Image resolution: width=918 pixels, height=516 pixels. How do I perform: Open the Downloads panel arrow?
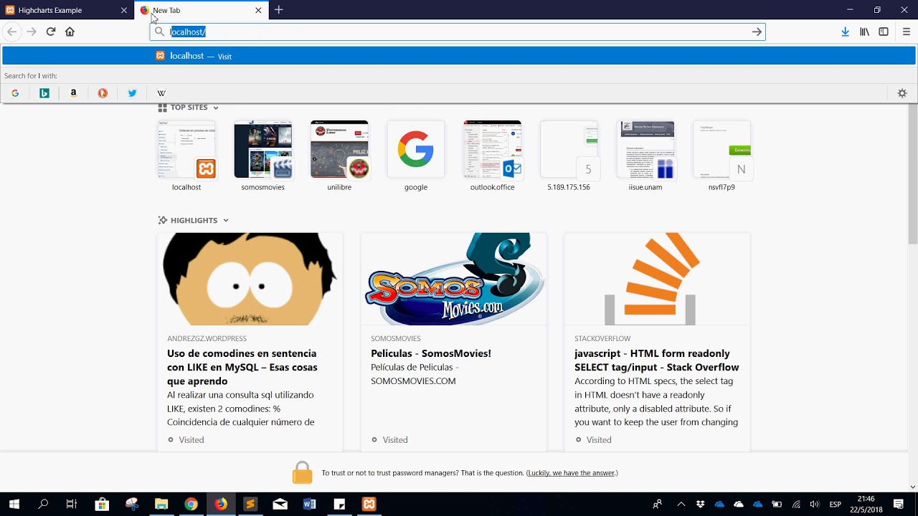click(845, 32)
